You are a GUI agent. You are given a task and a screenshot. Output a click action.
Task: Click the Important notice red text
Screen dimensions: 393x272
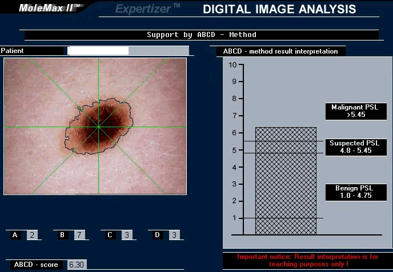(x=308, y=260)
